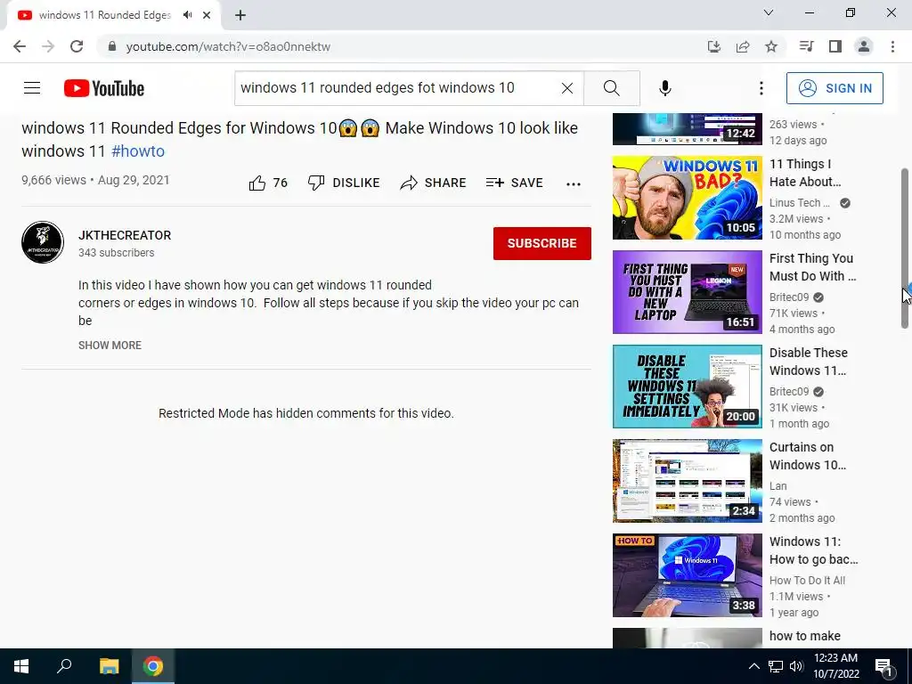Open Chrome profile avatar menu

click(x=864, y=46)
